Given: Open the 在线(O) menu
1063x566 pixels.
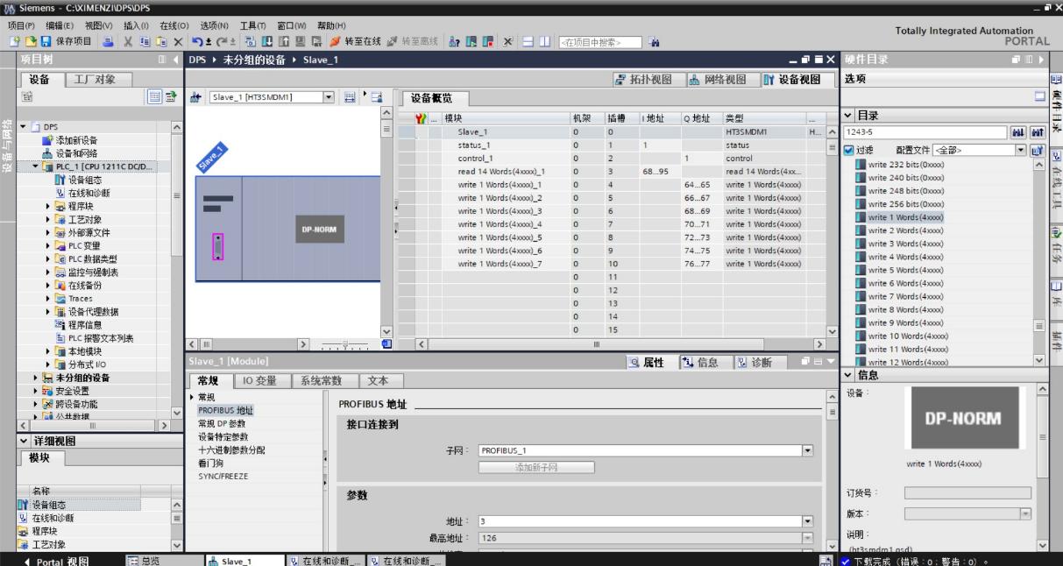Looking at the screenshot, I should (x=174, y=25).
